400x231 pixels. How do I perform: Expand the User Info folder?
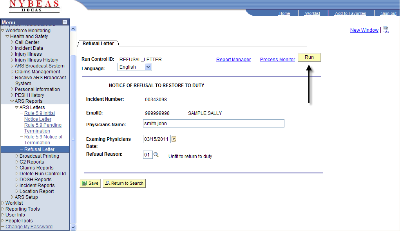tap(3, 215)
